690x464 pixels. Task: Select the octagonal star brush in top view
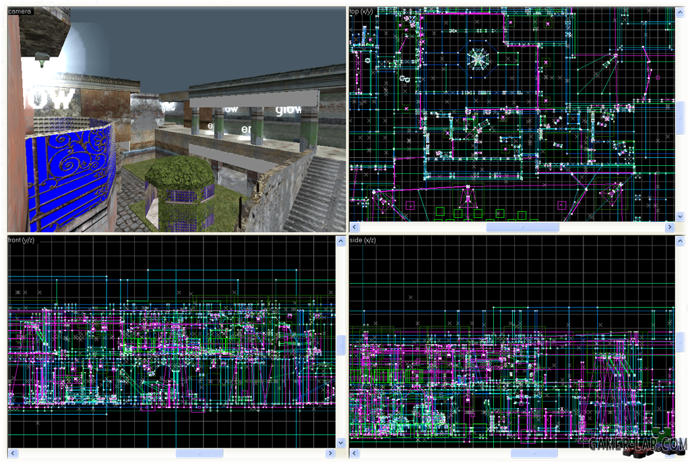[478, 59]
